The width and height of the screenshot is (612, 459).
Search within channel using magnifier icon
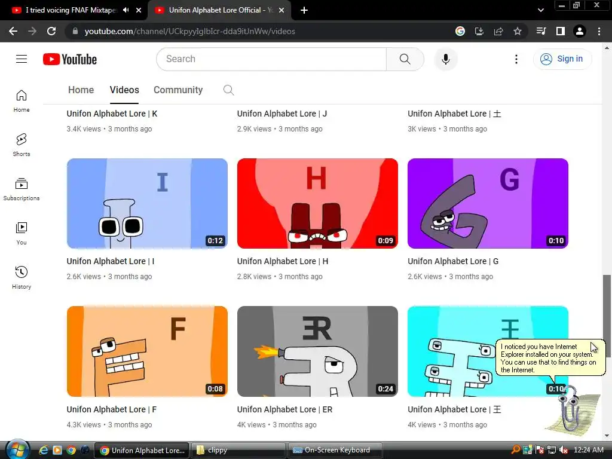tap(228, 90)
